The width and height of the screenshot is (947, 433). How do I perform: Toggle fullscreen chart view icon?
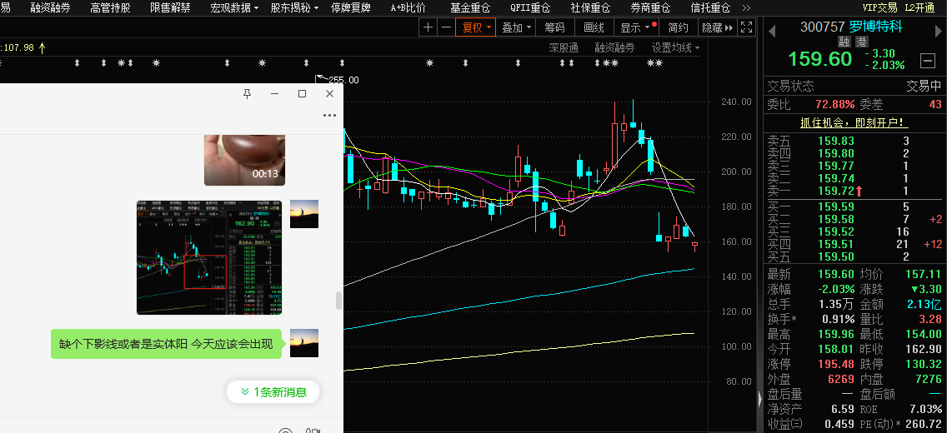tap(747, 27)
